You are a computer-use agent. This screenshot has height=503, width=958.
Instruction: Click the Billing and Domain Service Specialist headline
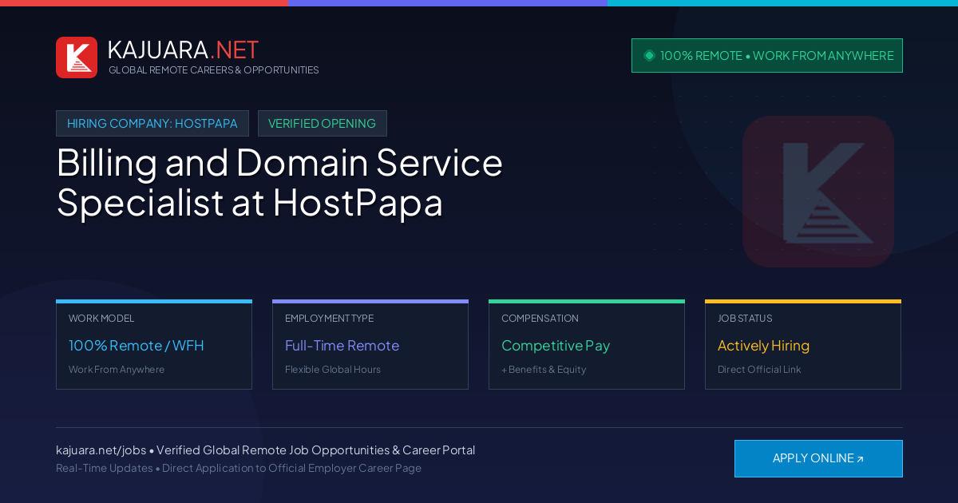pos(279,183)
